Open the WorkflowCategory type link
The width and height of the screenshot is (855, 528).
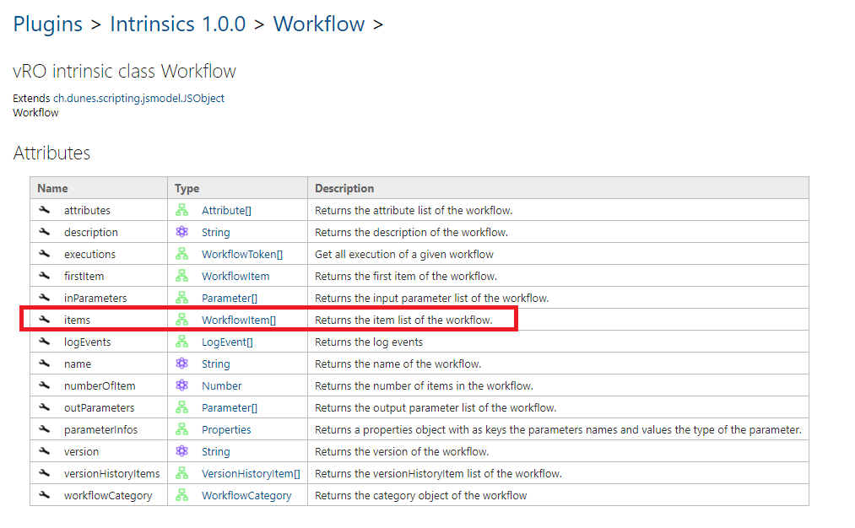246,495
